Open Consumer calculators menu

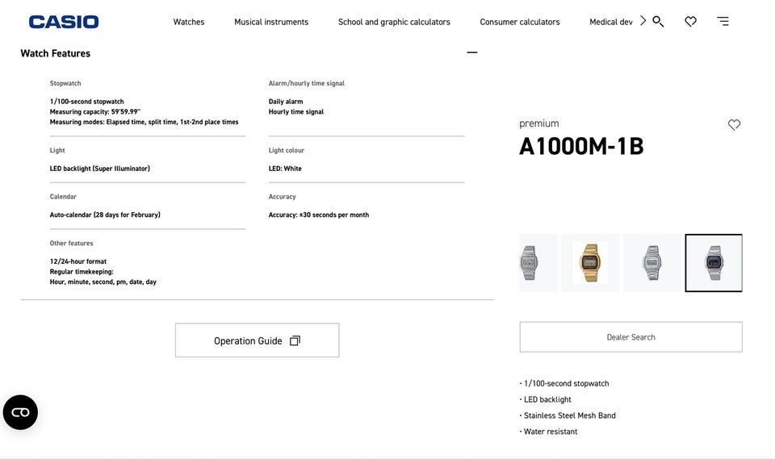(519, 22)
